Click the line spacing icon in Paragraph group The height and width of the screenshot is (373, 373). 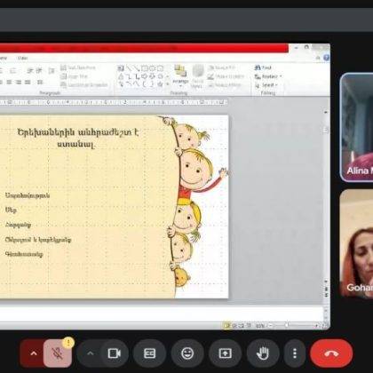point(52,70)
